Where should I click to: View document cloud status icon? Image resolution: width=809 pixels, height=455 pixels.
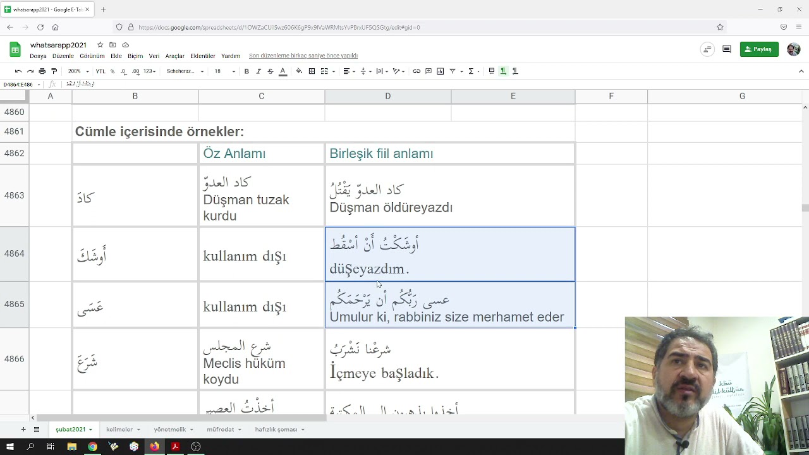tap(125, 45)
